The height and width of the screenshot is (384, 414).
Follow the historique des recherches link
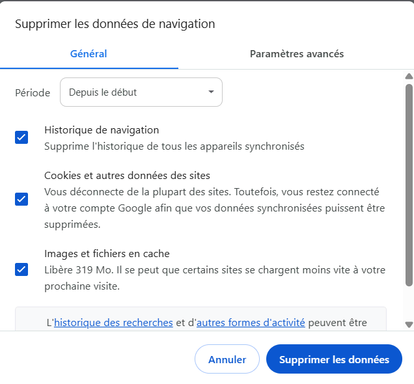(x=113, y=322)
